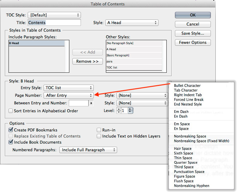Click the Title text field
The height and width of the screenshot is (192, 237).
(x=54, y=23)
